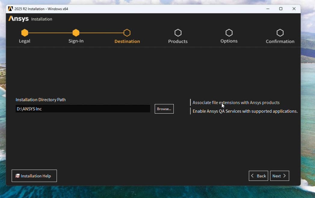Maximize the installer window
Viewport: 315px width, 198px height.
(281, 9)
